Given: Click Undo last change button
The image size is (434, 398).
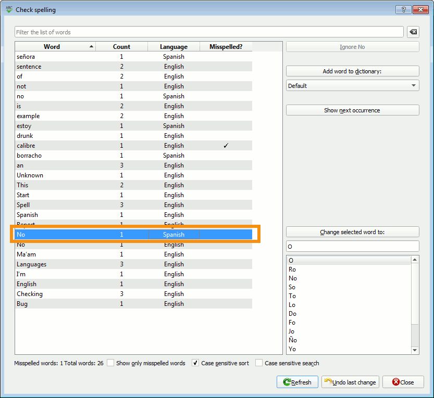Looking at the screenshot, I should coord(350,382).
